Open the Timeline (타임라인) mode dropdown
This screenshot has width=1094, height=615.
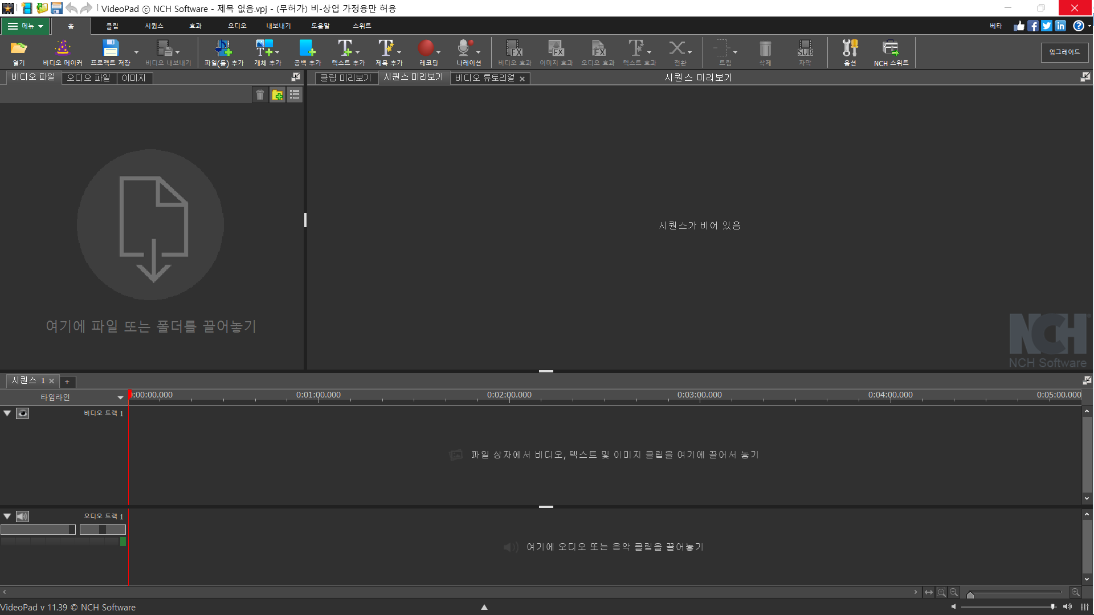point(120,397)
